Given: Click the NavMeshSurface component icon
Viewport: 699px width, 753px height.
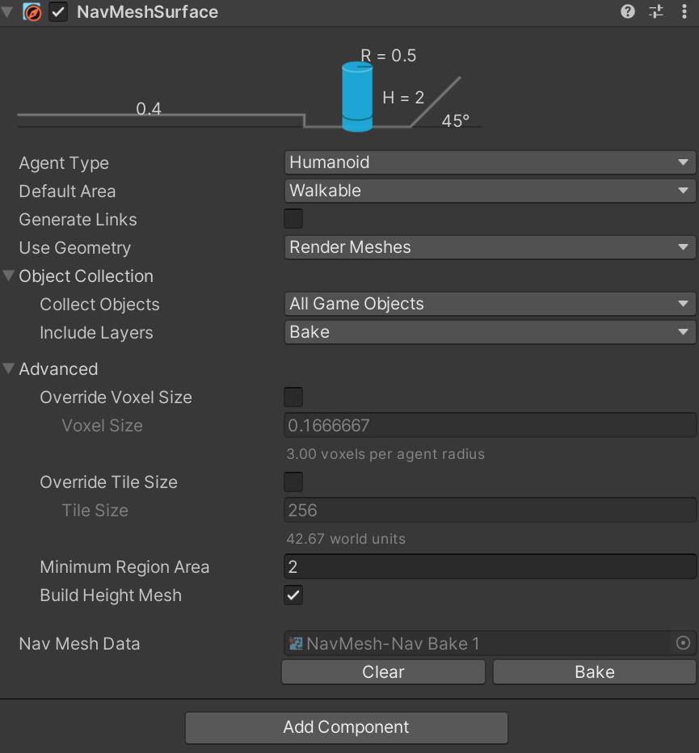Looking at the screenshot, I should [32, 12].
